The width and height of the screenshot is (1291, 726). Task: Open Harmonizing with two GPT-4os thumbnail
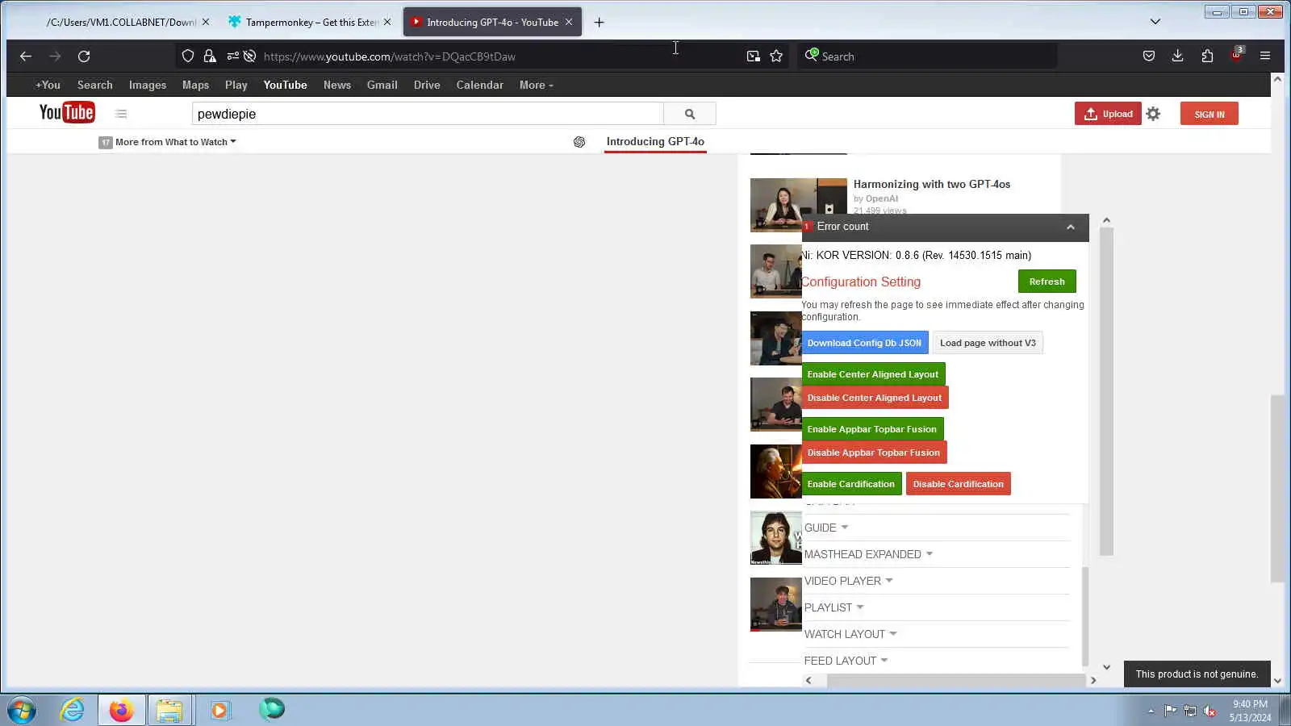tap(799, 205)
